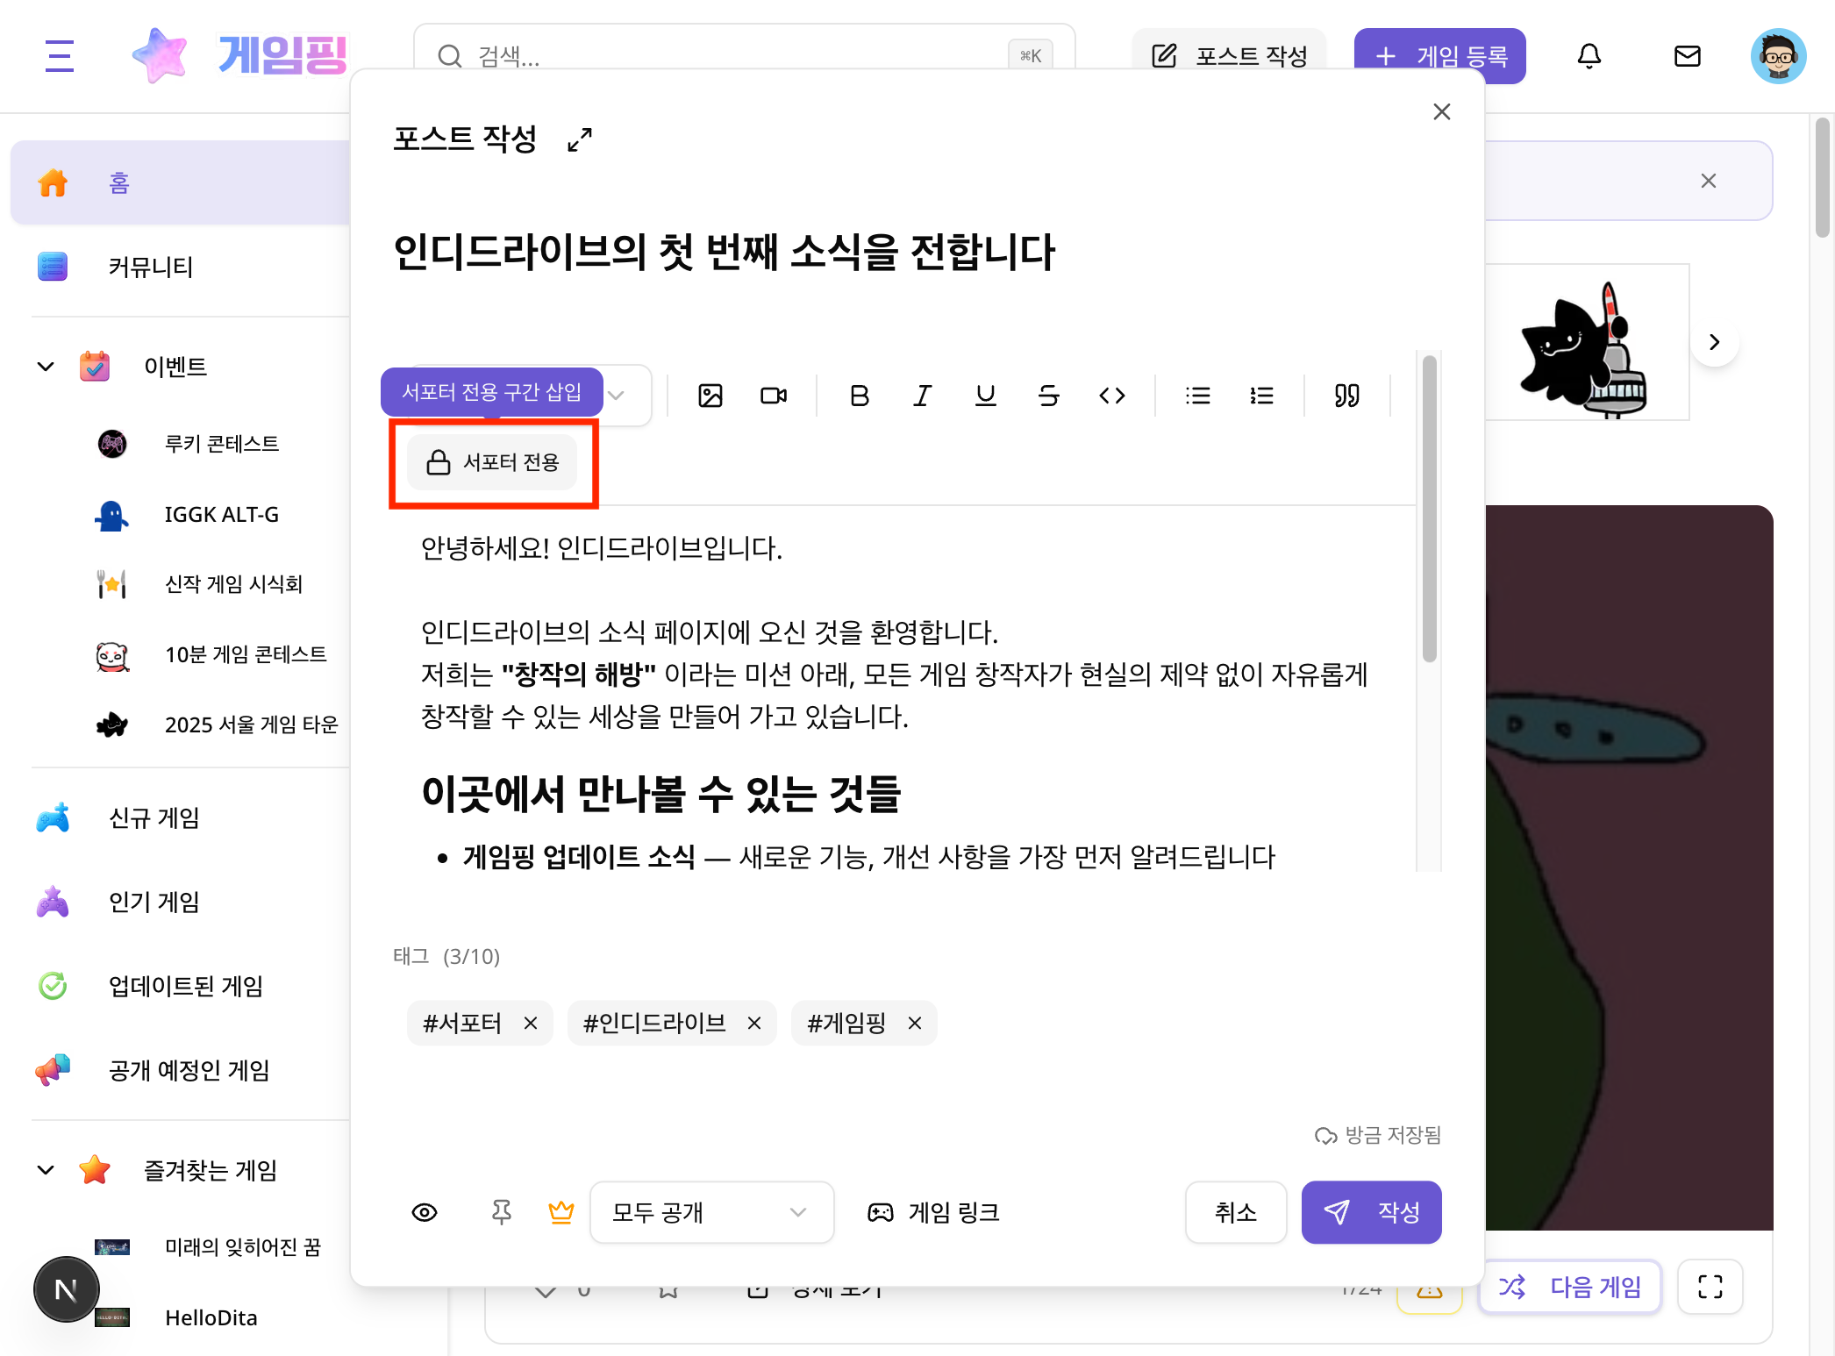Screen dimensions: 1835x1356
Task: Collapse the 이벤트 sidebar section
Action: click(x=45, y=367)
